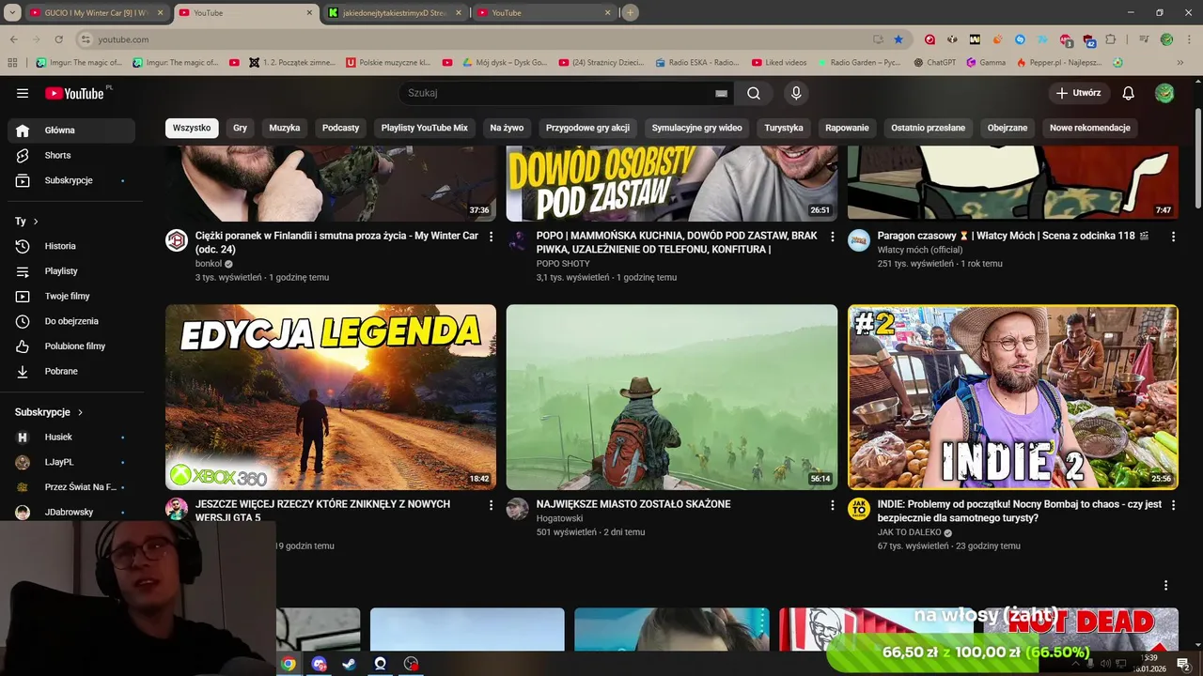The height and width of the screenshot is (676, 1203).
Task: Open Historia in sidebar
Action: point(71,246)
